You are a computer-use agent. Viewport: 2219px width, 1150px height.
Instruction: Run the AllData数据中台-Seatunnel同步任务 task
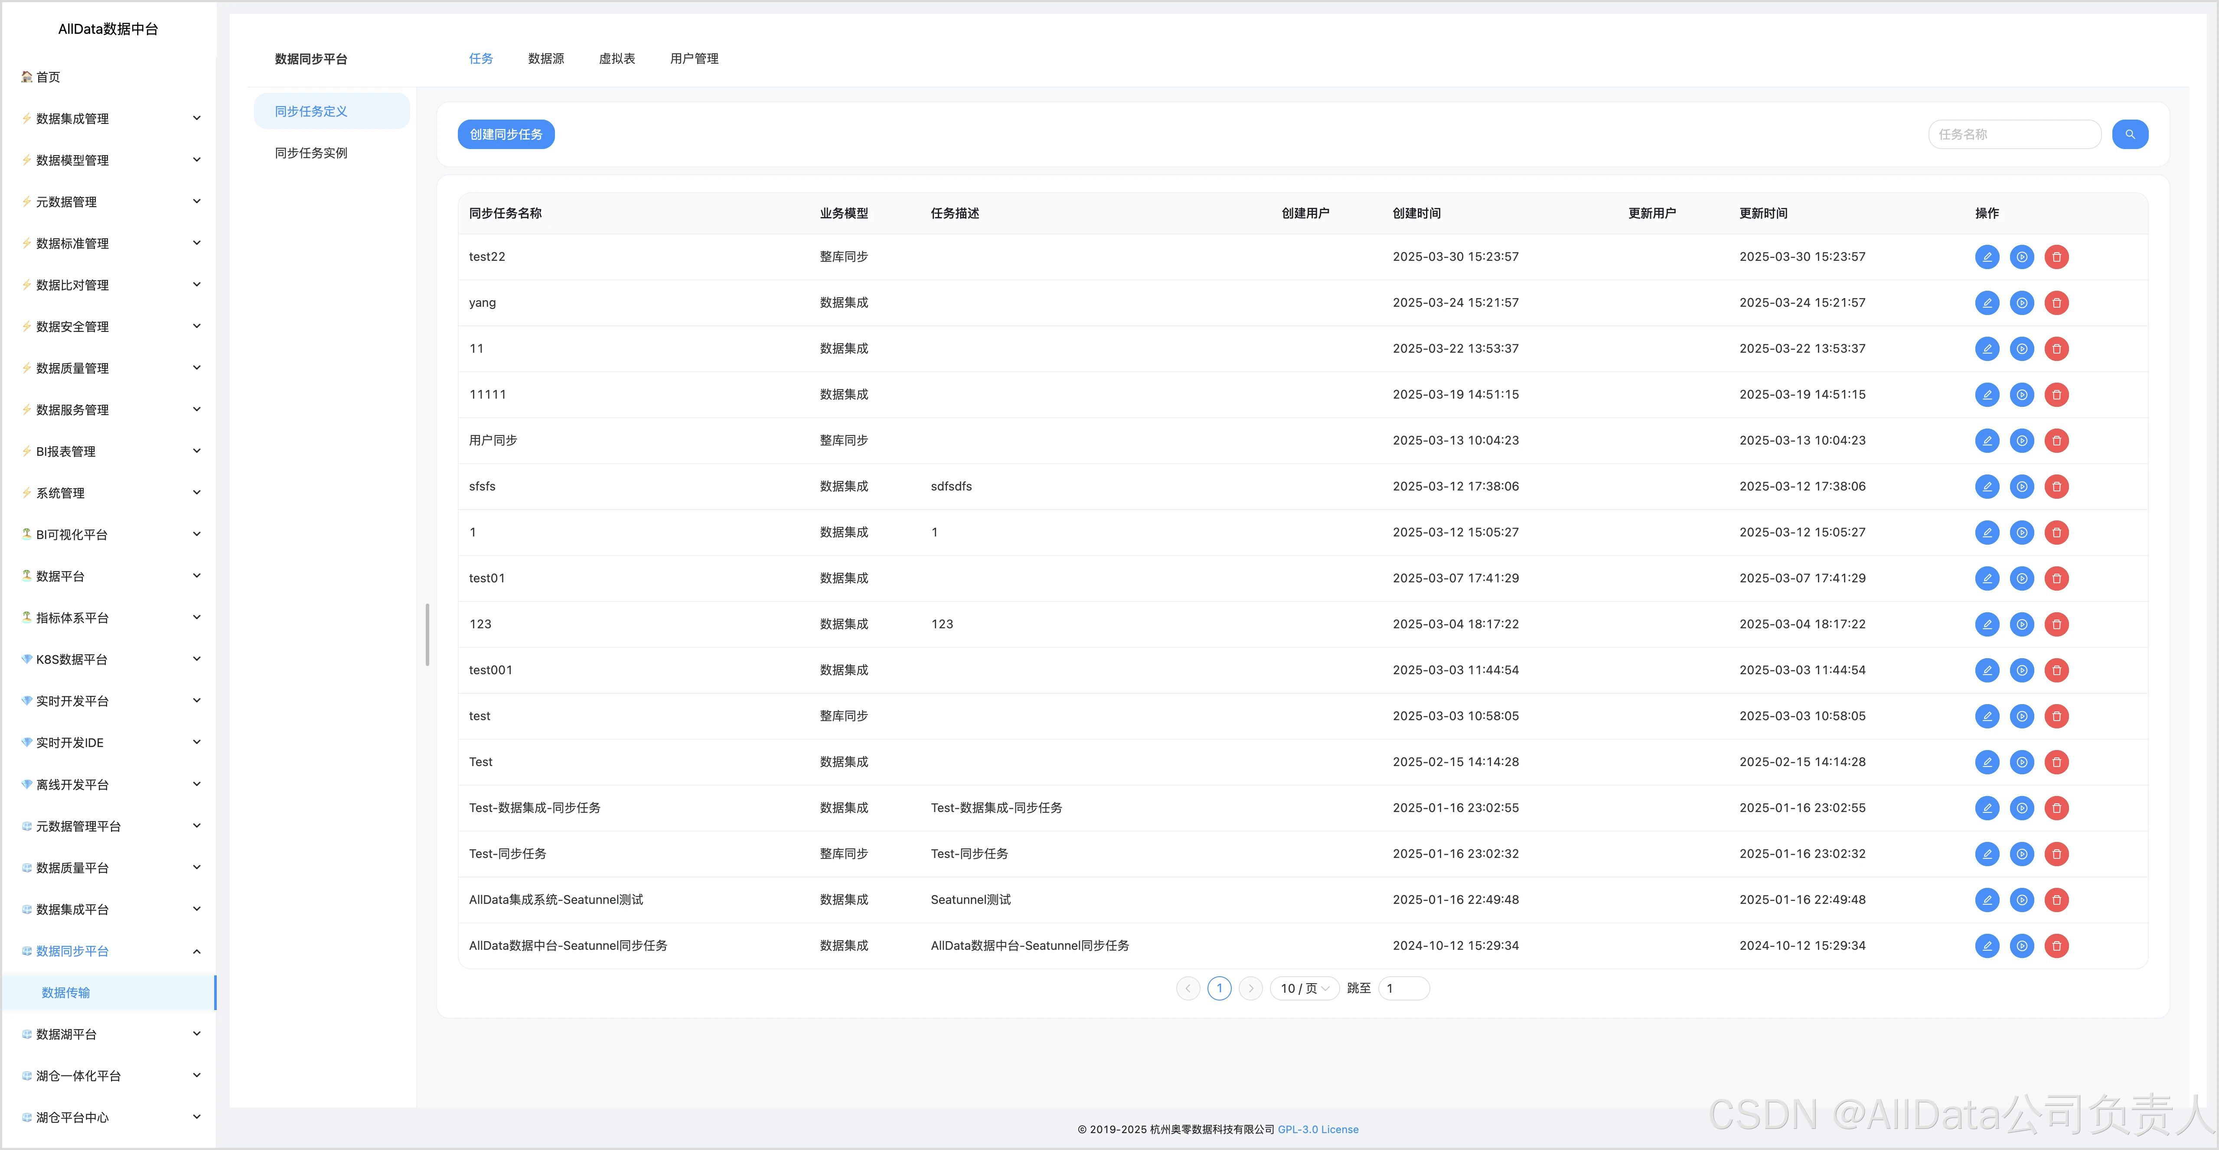(x=2022, y=946)
